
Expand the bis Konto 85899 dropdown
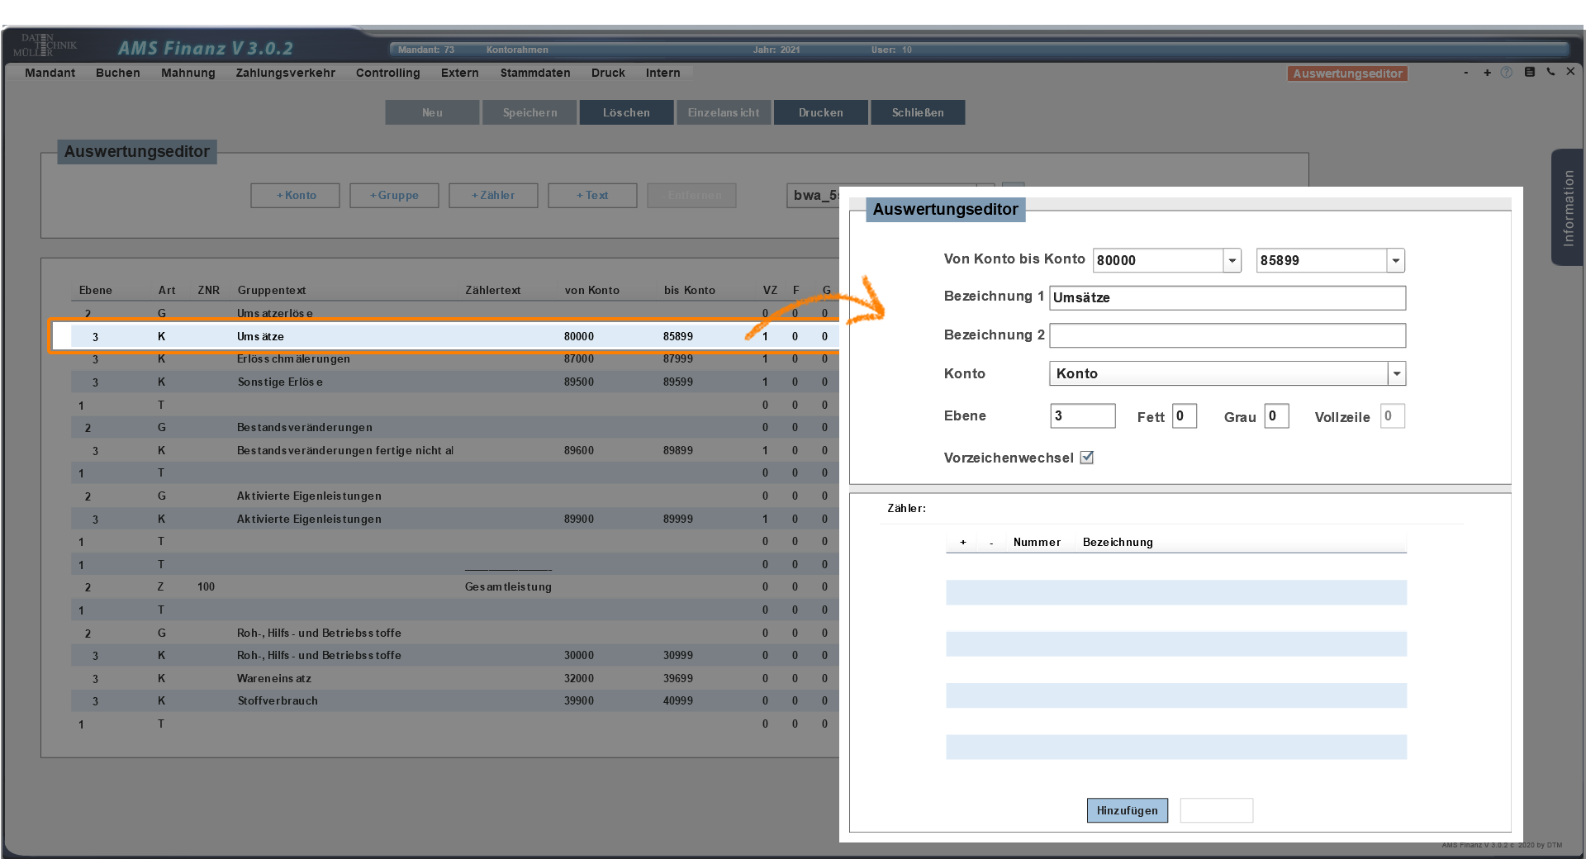point(1395,260)
